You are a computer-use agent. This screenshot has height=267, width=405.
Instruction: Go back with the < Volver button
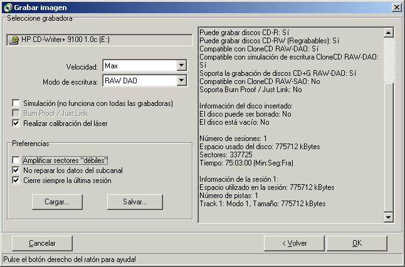point(294,243)
